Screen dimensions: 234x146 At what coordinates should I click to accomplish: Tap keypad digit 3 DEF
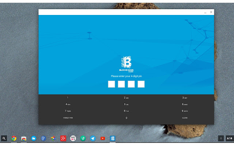tap(185, 98)
